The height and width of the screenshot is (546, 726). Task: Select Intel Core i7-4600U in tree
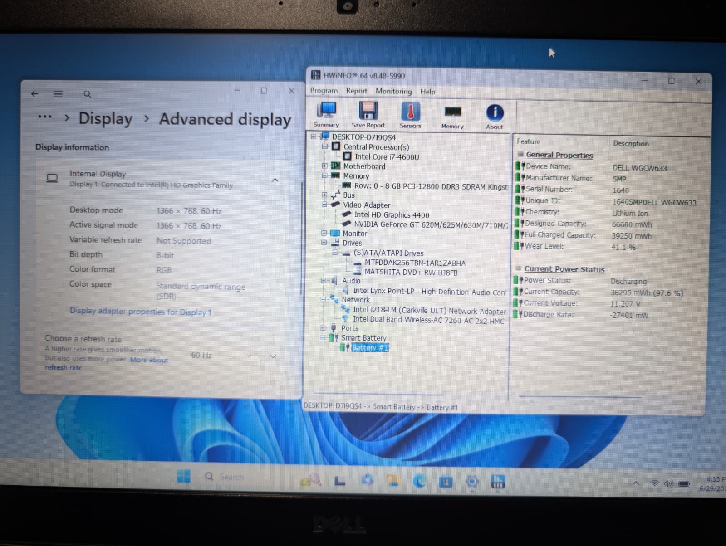[387, 157]
